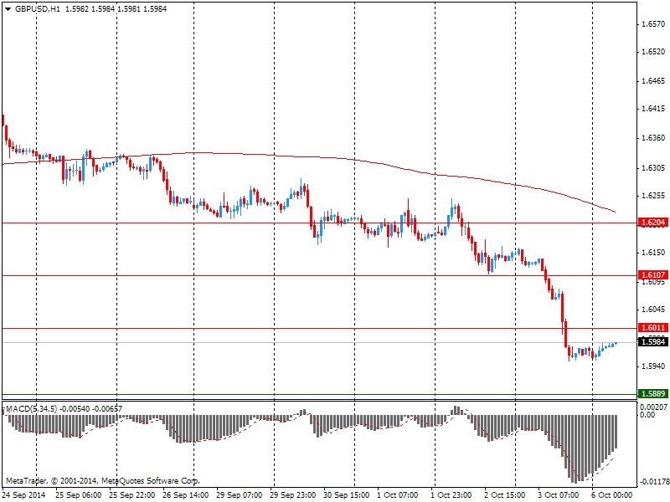Click the 3 Oct 07:00 time label
The width and height of the screenshot is (670, 502).
click(x=559, y=495)
